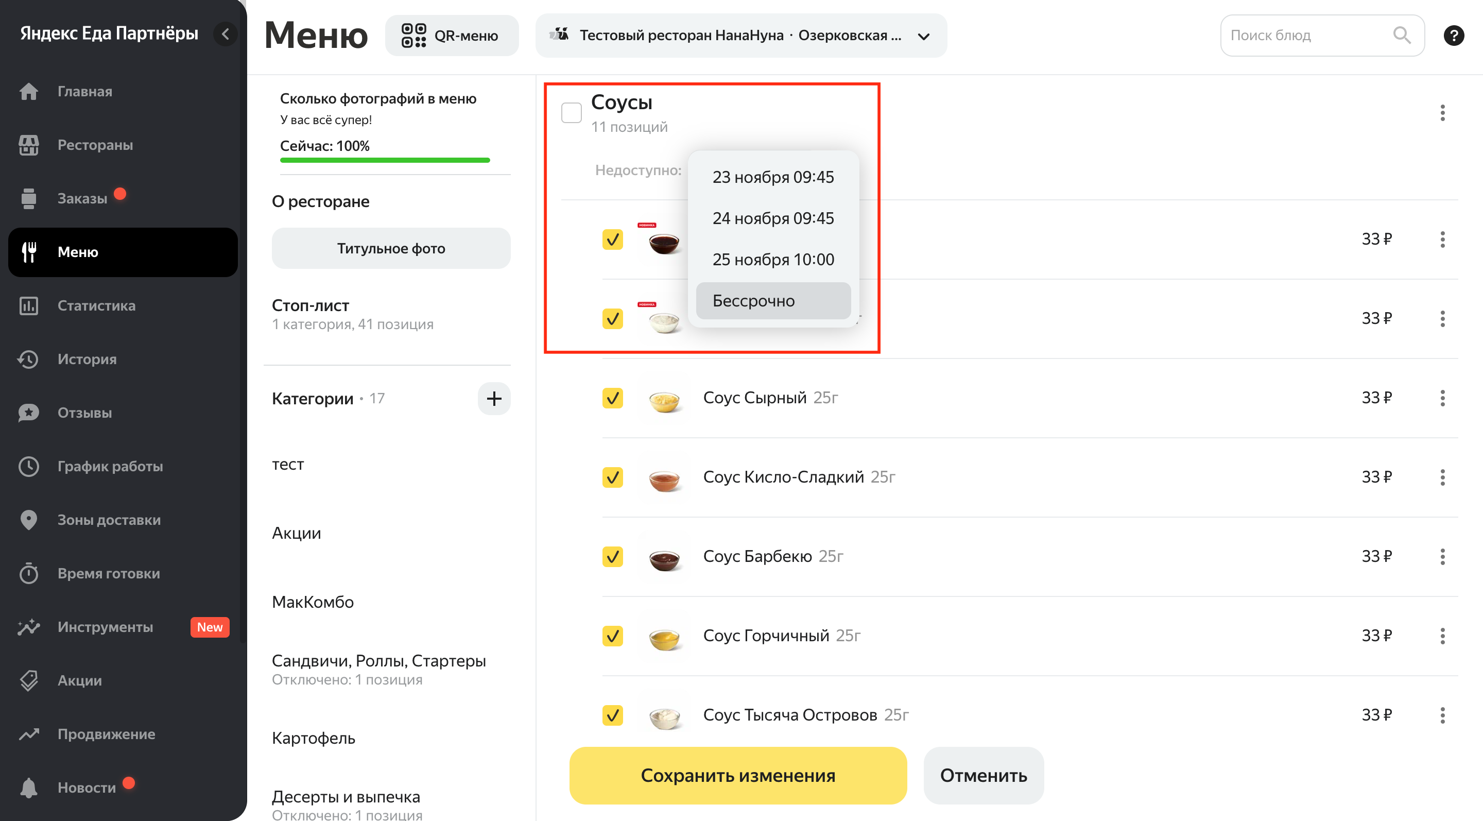Open the Отзывы sidebar section
The height and width of the screenshot is (821, 1483).
click(123, 413)
